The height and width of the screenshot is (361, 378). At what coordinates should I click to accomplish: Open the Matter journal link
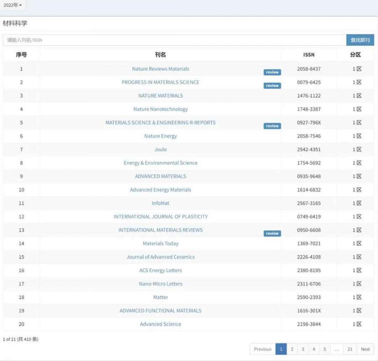coord(160,297)
